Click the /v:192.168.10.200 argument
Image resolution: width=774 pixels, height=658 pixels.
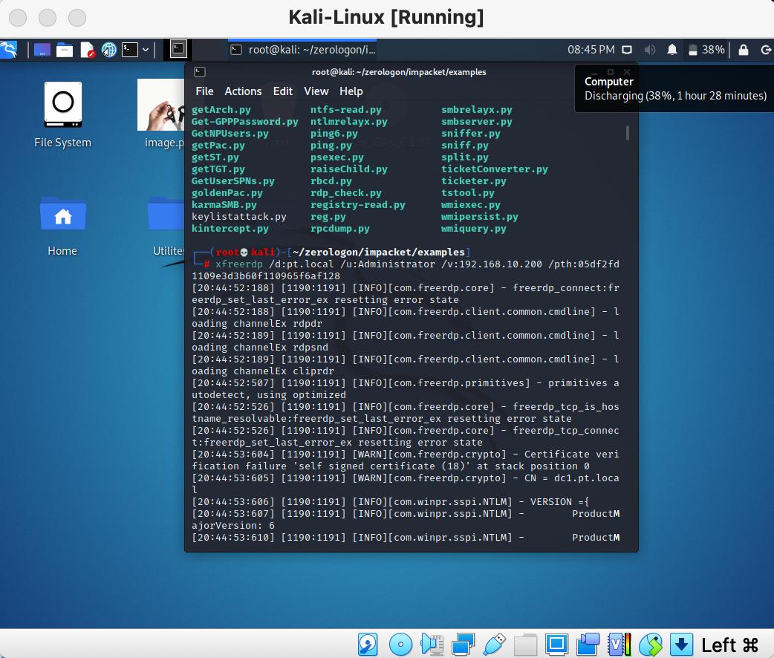pyautogui.click(x=492, y=264)
